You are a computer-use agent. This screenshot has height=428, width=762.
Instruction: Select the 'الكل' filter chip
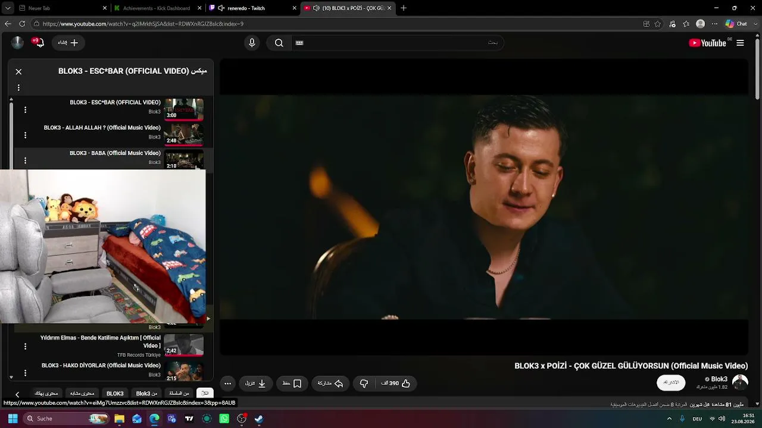205,394
